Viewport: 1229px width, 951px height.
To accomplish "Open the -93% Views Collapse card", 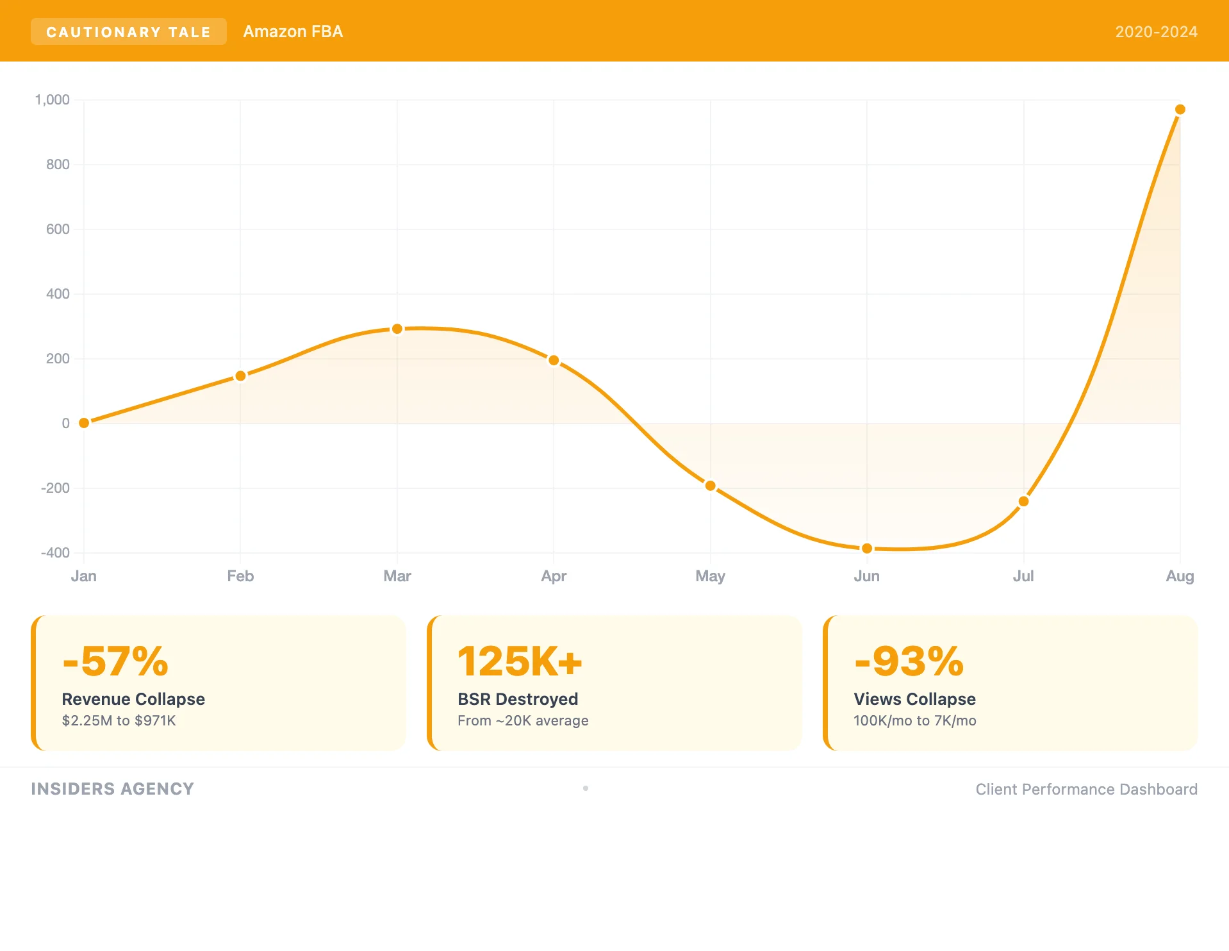I will coord(1010,683).
